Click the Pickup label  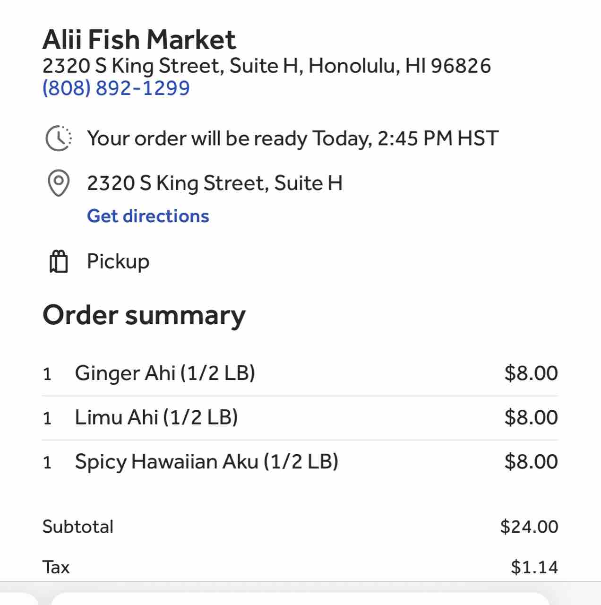click(x=118, y=261)
